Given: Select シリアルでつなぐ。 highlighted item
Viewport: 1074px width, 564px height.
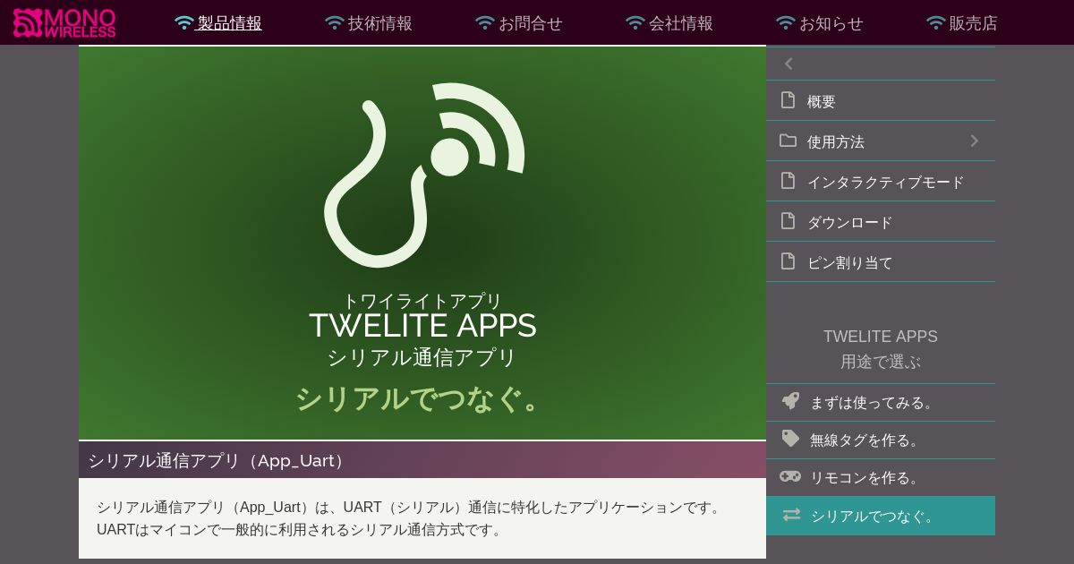Looking at the screenshot, I should (881, 516).
